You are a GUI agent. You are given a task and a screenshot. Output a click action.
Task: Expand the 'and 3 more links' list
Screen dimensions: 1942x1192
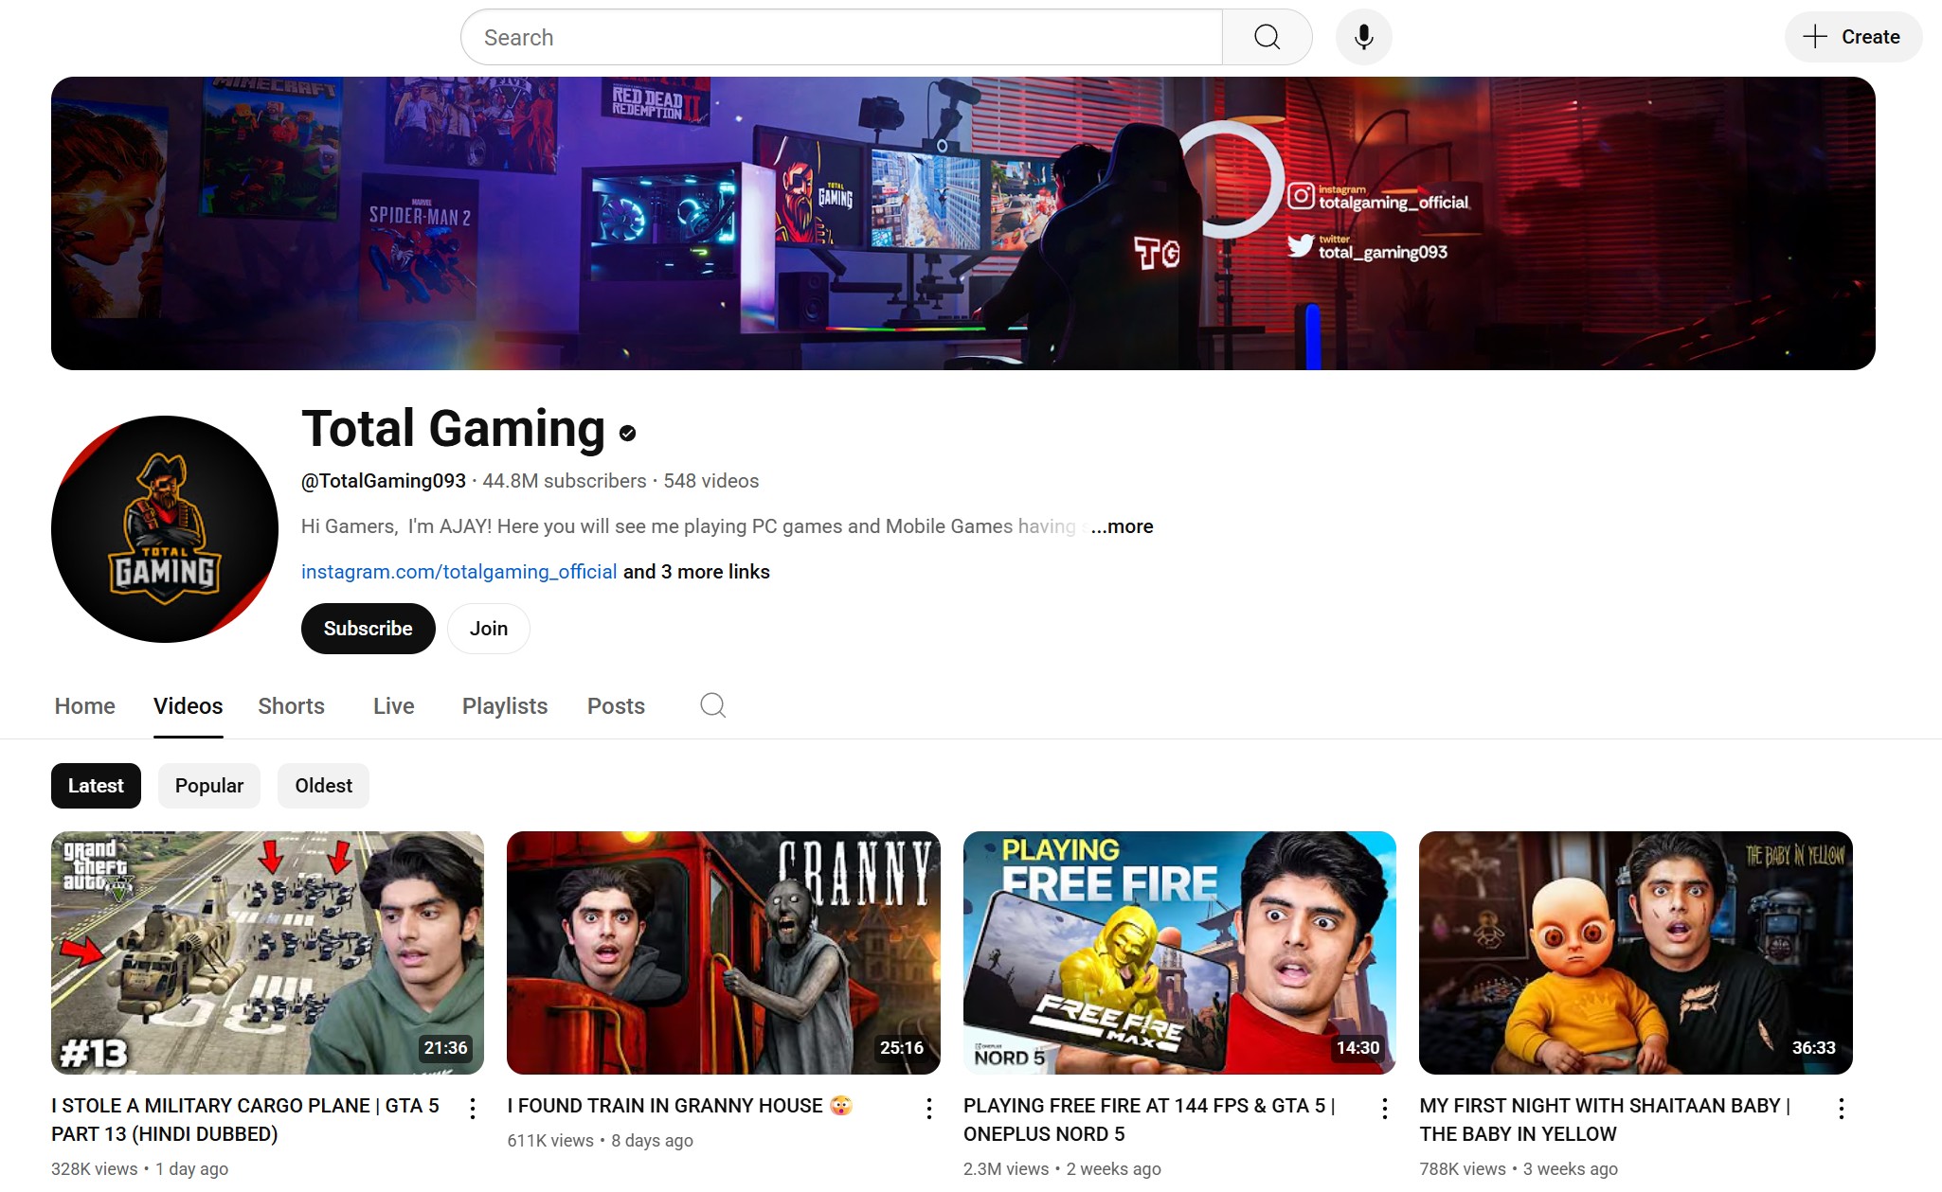696,572
